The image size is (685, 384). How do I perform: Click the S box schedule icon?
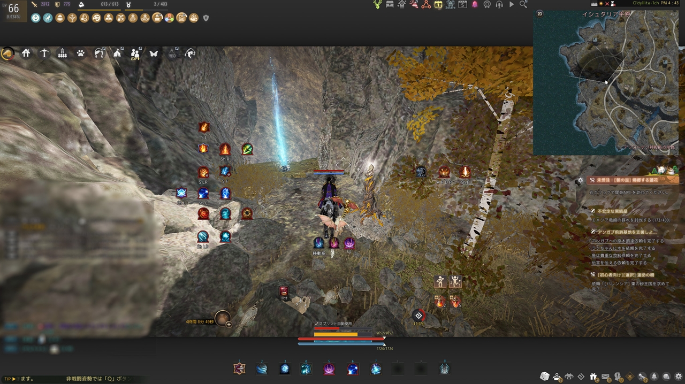[462, 4]
